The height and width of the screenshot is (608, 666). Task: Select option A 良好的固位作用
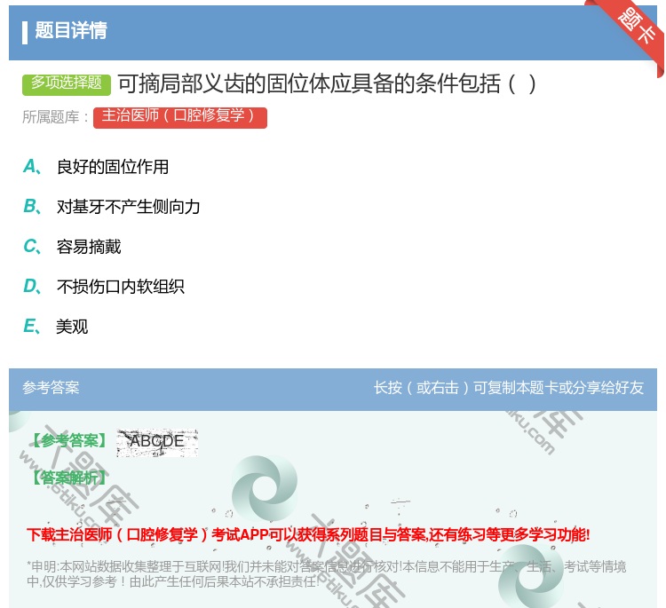96,167
